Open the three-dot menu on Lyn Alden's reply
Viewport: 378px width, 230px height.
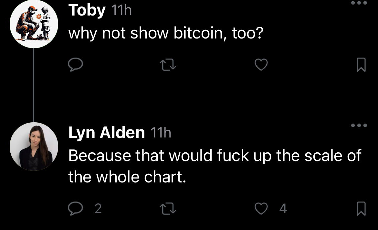(x=359, y=125)
